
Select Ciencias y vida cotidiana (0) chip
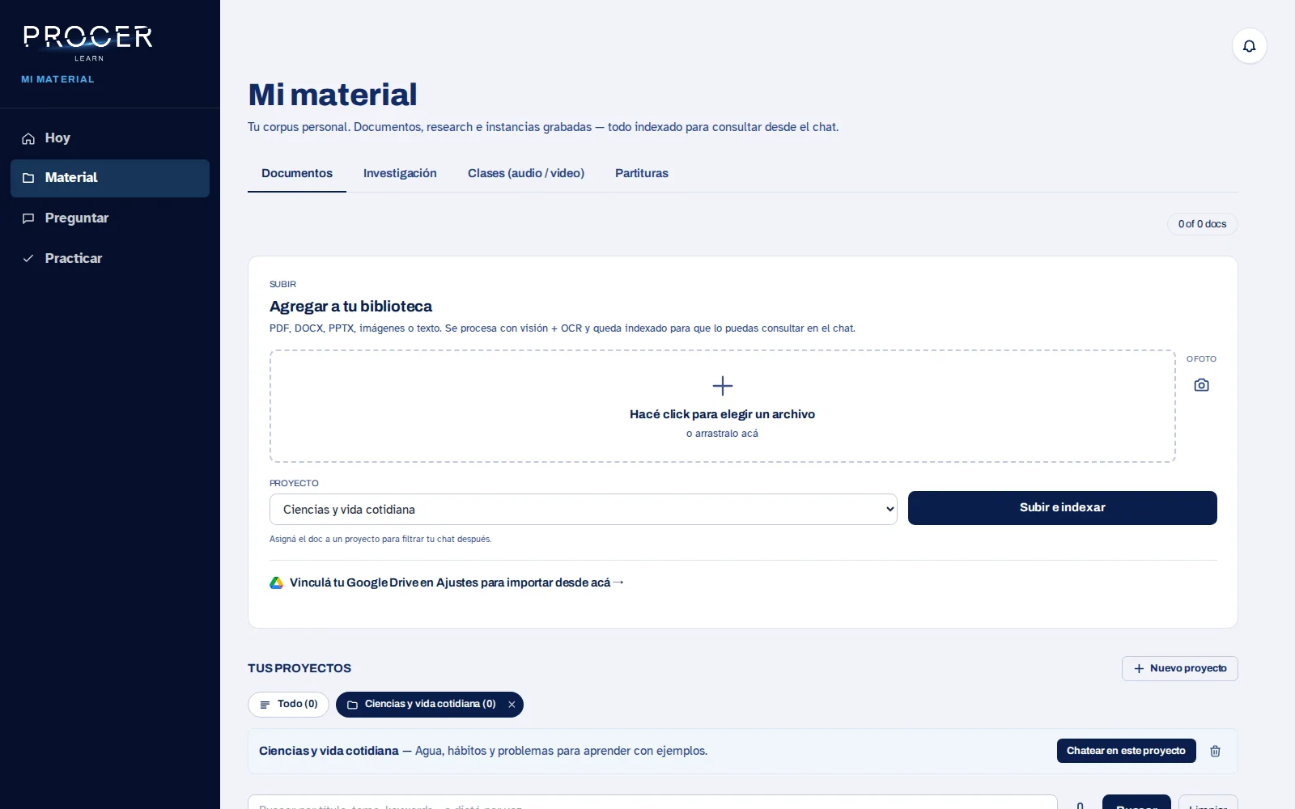pos(430,705)
